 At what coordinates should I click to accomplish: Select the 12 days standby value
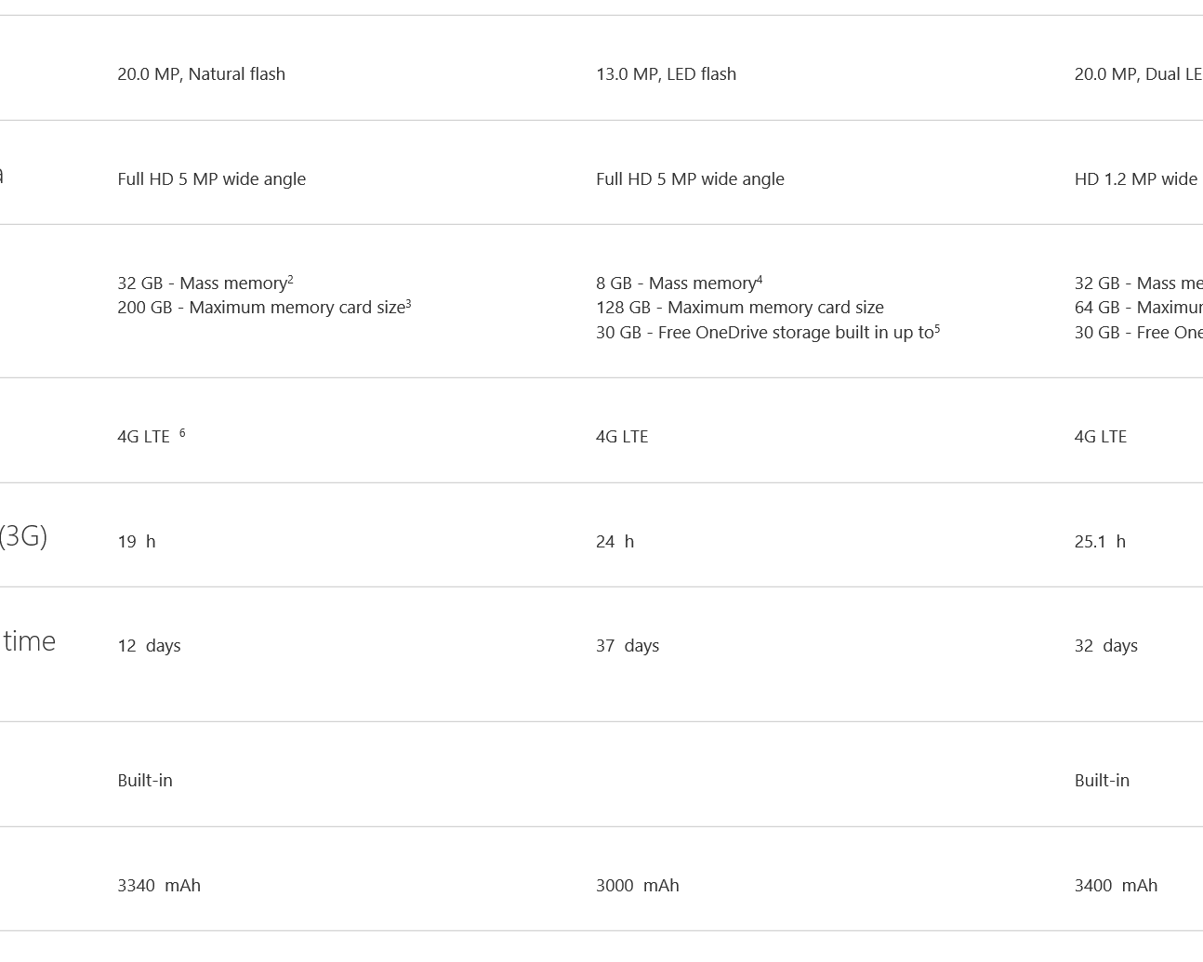150,646
